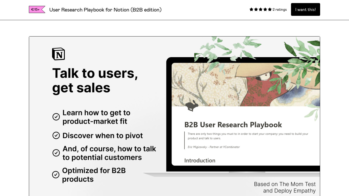Click "how to talk to potential customers" text
Screen dimensions: 349x196
tap(109, 153)
